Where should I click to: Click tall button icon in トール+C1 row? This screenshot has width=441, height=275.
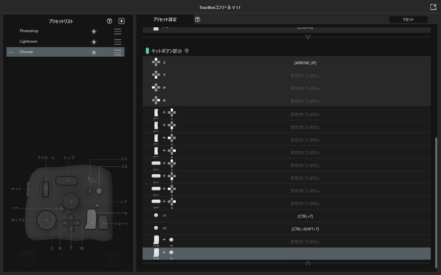point(156,240)
